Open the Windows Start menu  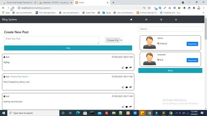[4, 113]
